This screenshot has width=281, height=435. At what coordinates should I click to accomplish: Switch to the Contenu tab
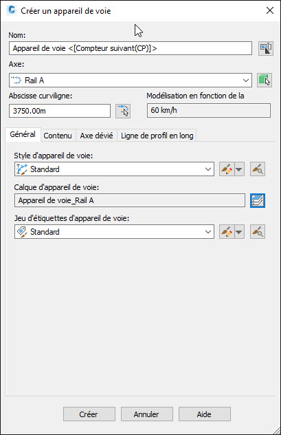click(x=58, y=136)
